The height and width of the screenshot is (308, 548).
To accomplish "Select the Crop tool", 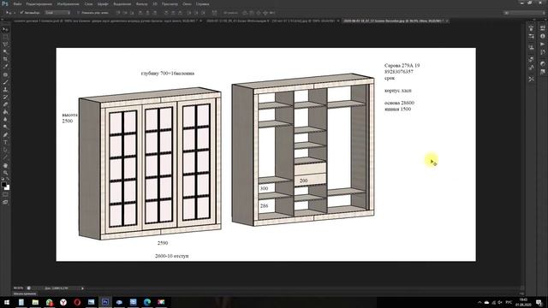I will point(5,59).
